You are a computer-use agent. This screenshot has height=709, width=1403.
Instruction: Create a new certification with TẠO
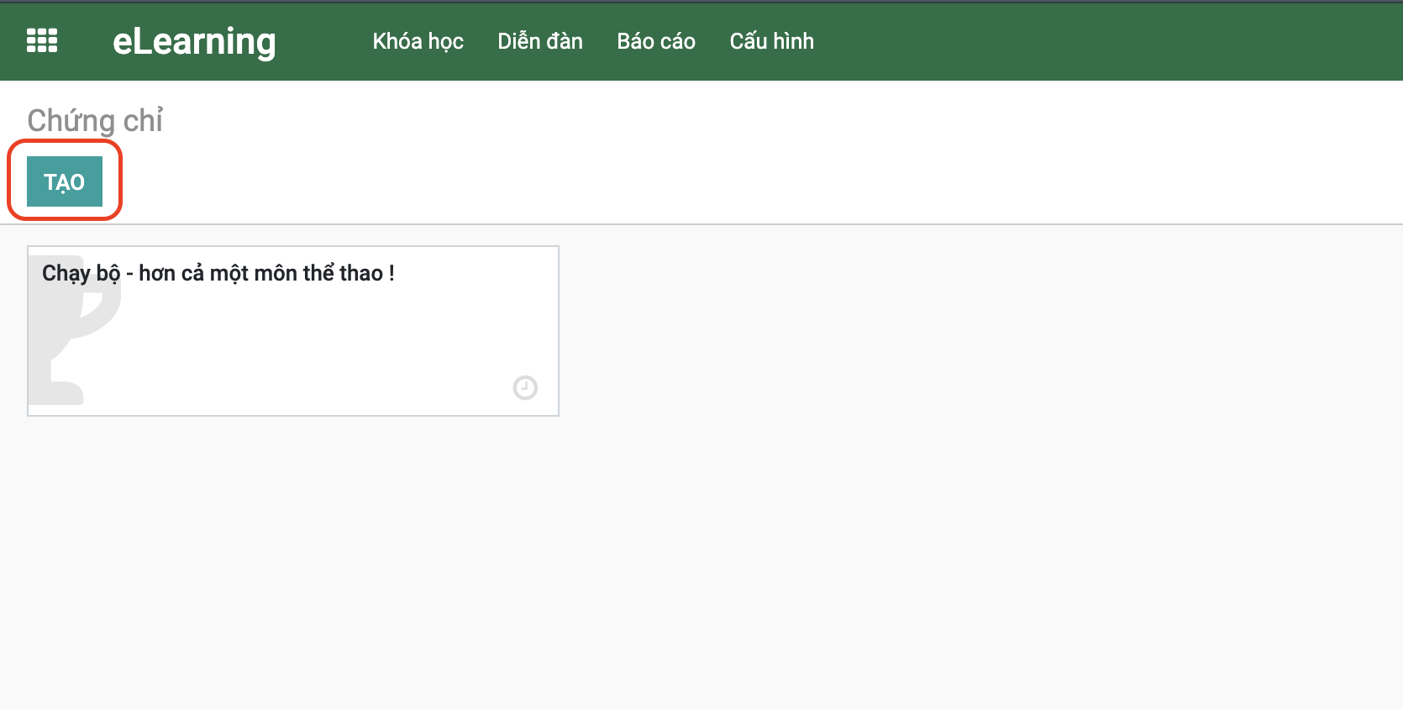[65, 181]
